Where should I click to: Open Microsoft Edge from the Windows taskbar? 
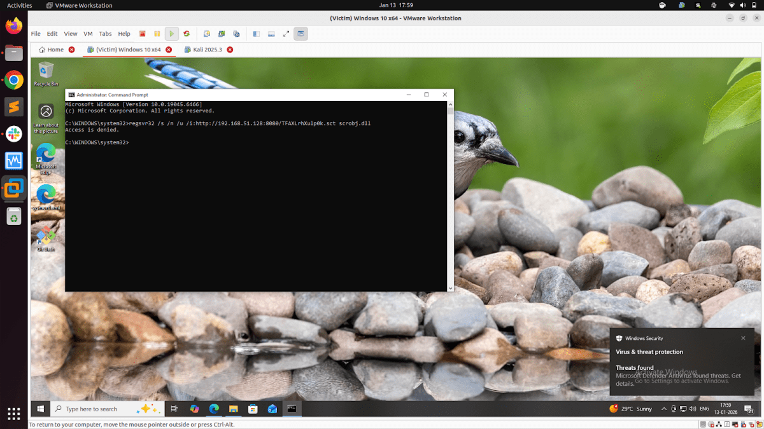[x=214, y=409]
